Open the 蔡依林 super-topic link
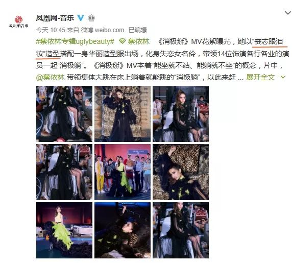Image resolution: width=292 pixels, height=263 pixels. click(x=138, y=41)
